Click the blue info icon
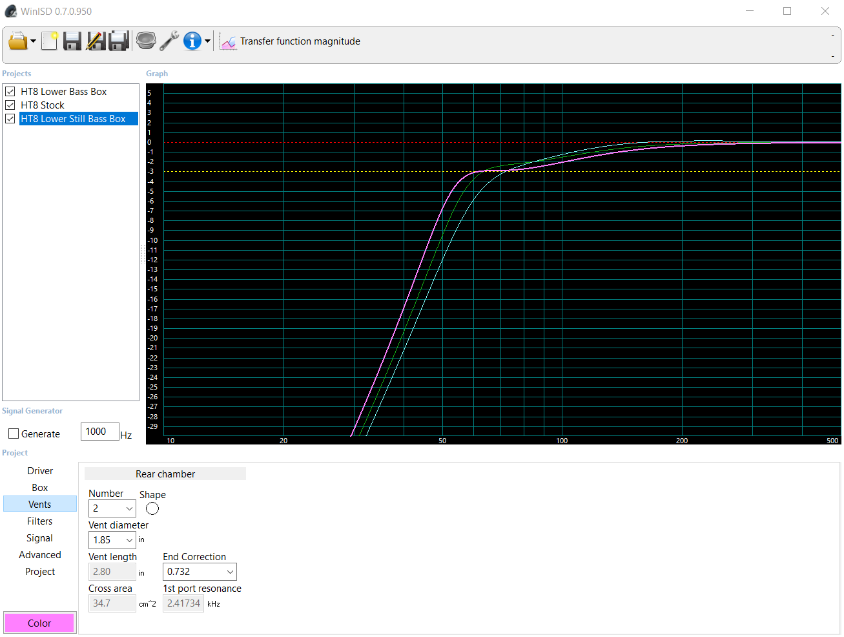The image size is (844, 637). coord(192,41)
